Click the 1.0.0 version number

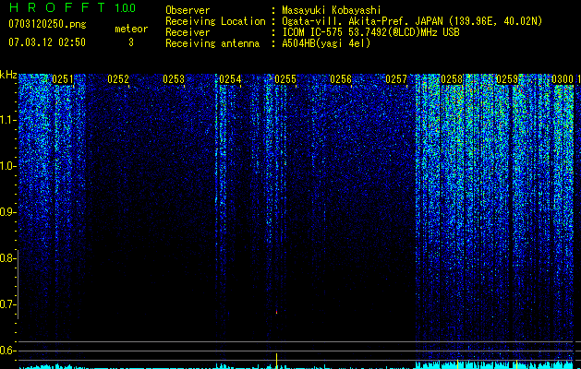[126, 8]
